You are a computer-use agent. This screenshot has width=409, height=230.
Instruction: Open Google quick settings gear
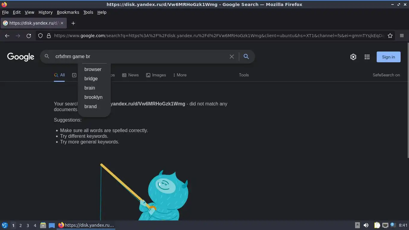click(x=353, y=57)
